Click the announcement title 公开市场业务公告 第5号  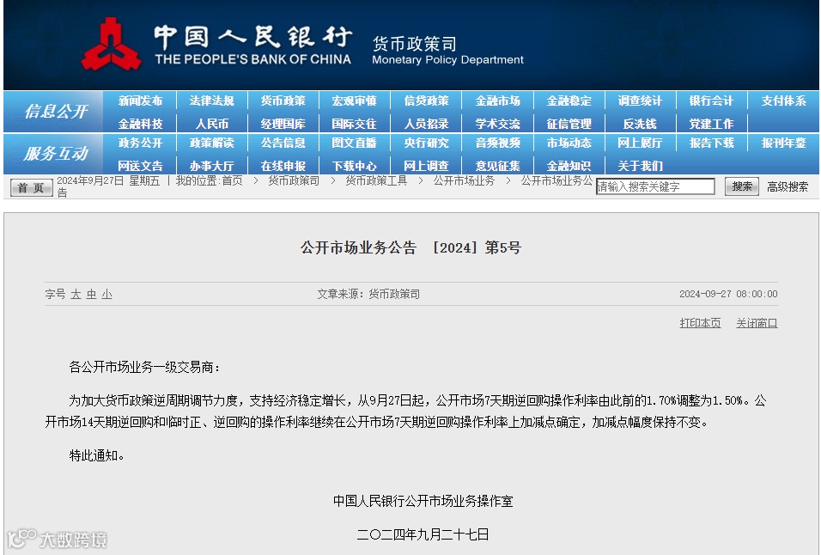pyautogui.click(x=410, y=247)
